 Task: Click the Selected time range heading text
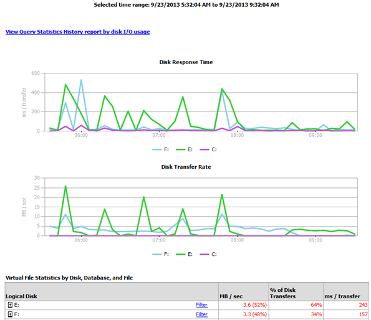click(186, 5)
